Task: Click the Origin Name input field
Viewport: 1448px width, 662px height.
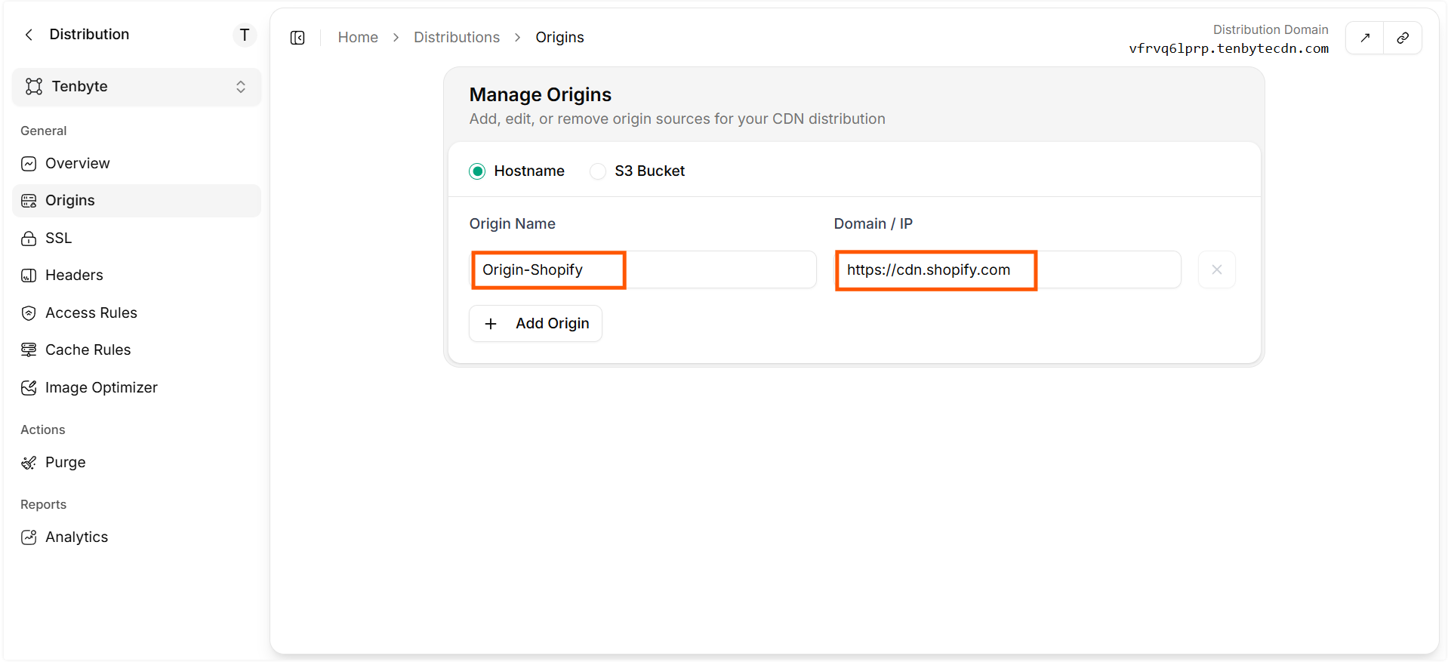Action: click(643, 269)
